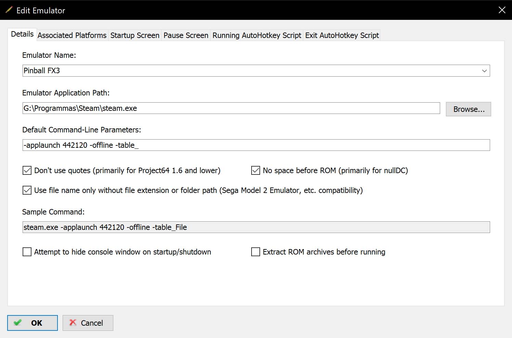Screen dimensions: 512x338
Task: Open the Associated Platforms tab
Action: click(72, 35)
